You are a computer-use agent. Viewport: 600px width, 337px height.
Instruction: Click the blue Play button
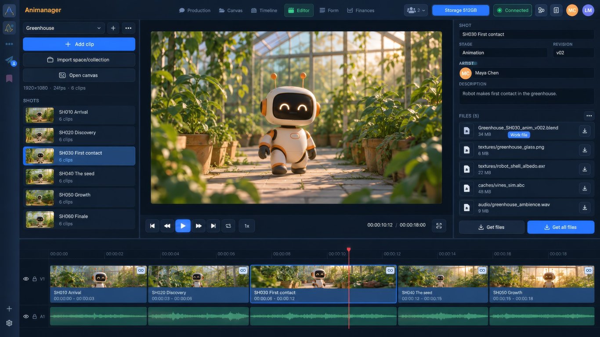click(x=183, y=226)
